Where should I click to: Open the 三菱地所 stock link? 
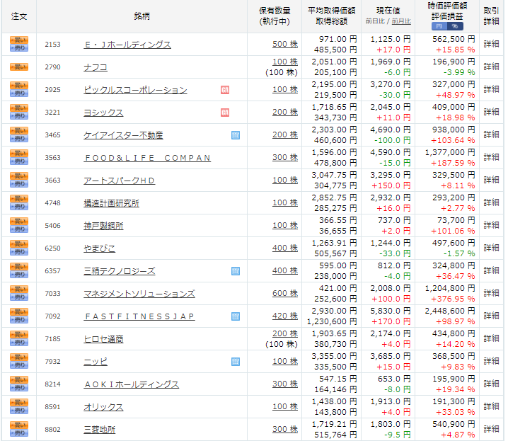pyautogui.click(x=100, y=430)
